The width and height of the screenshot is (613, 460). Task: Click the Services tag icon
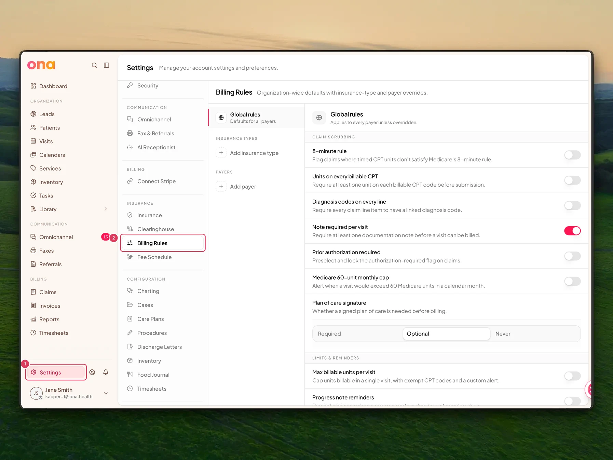tap(33, 168)
